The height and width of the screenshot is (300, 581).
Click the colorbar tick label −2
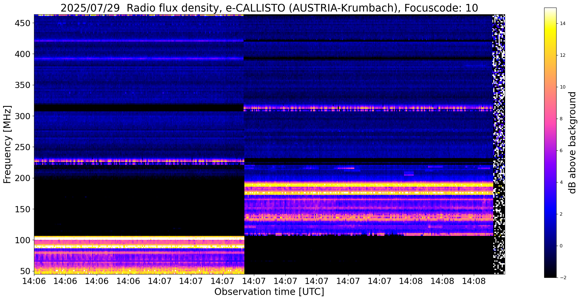point(563,278)
